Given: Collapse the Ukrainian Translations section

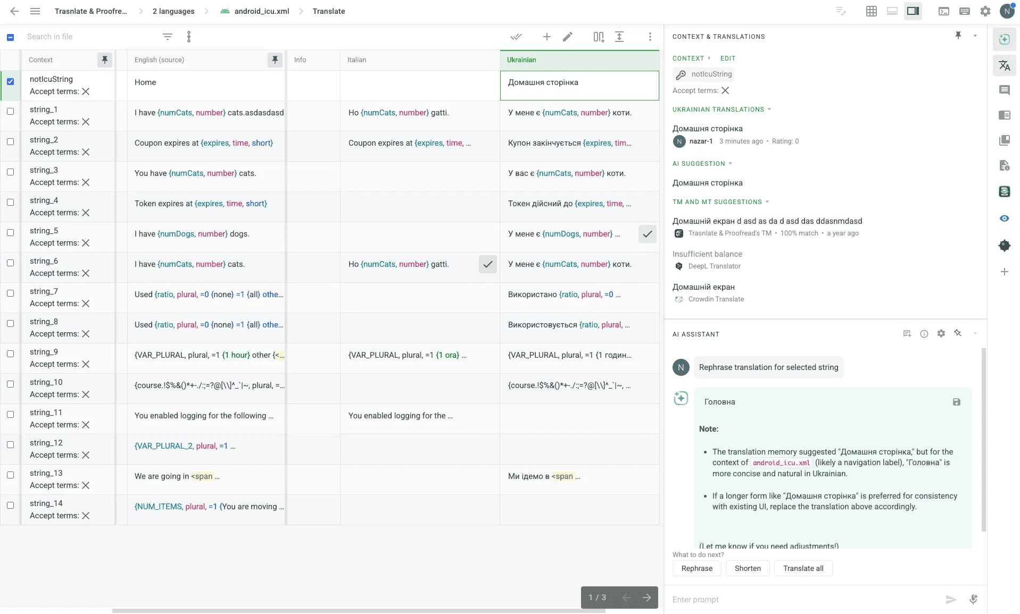Looking at the screenshot, I should click(x=770, y=110).
